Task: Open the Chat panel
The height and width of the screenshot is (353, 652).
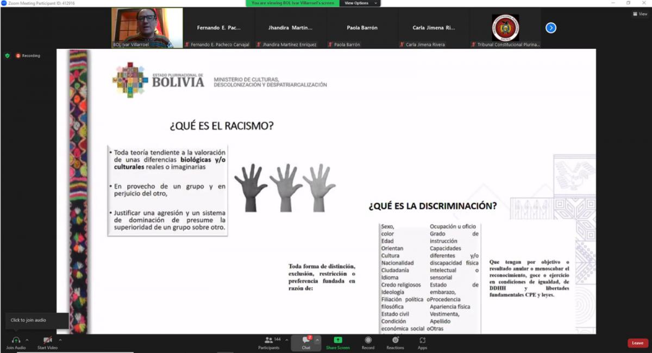Action: point(306,340)
